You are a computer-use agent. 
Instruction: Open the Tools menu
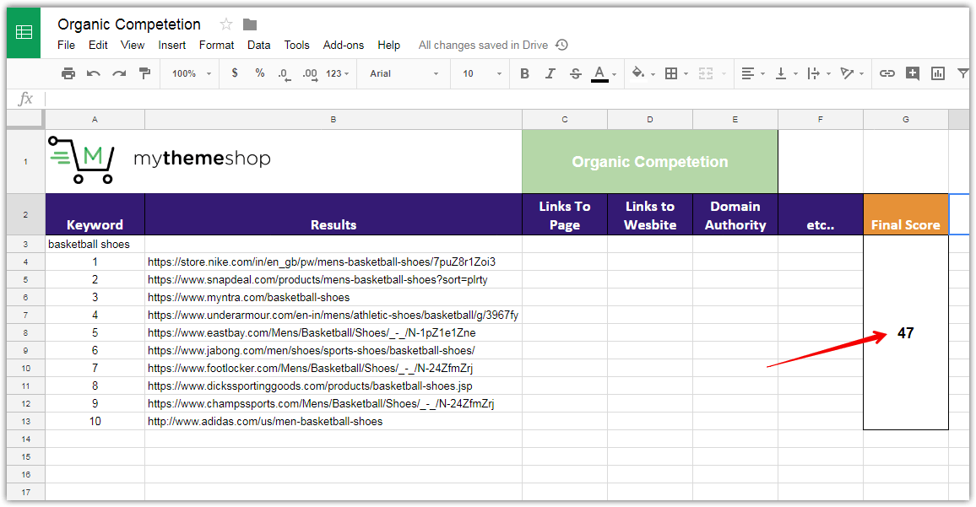pos(297,45)
